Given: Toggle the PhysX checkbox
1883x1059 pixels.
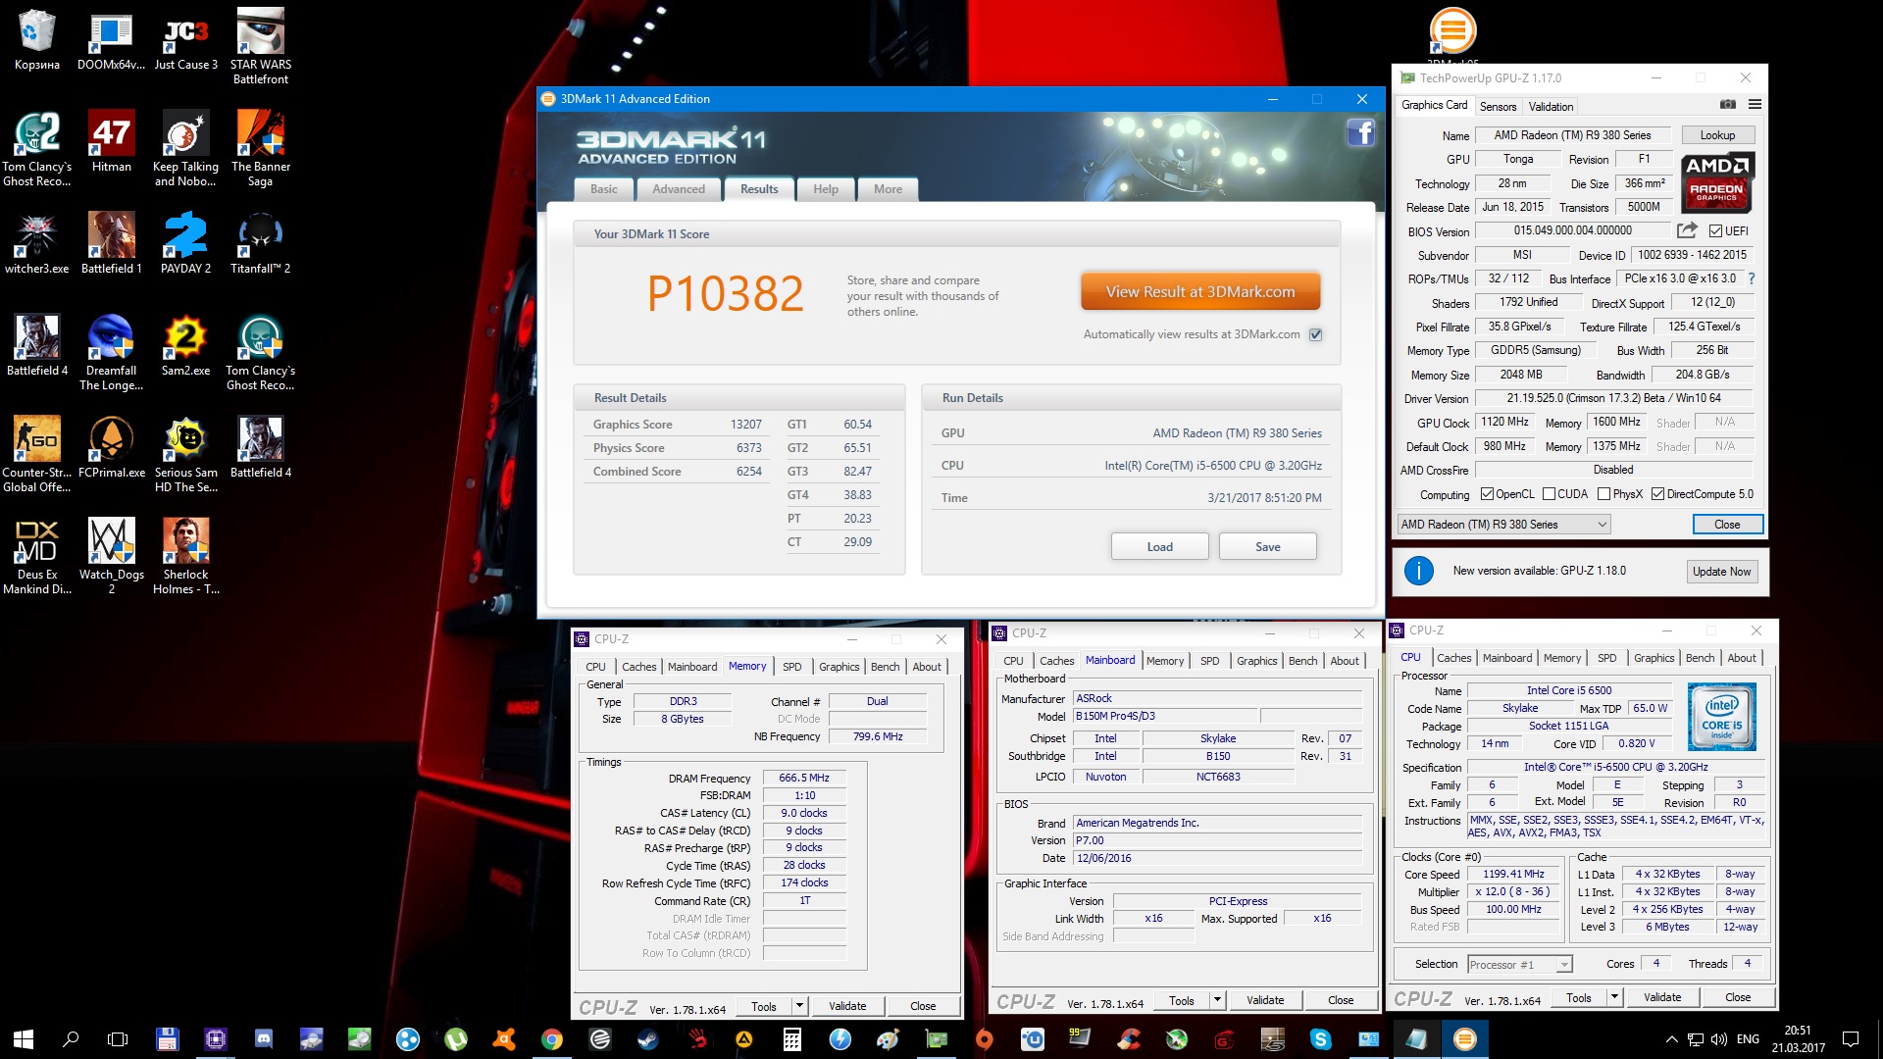Looking at the screenshot, I should pyautogui.click(x=1603, y=494).
